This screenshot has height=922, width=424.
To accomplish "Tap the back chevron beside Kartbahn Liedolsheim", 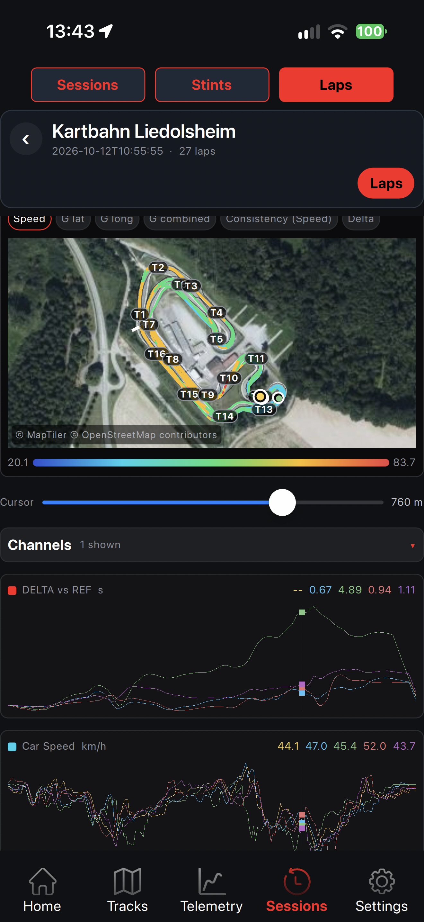I will click(x=26, y=139).
